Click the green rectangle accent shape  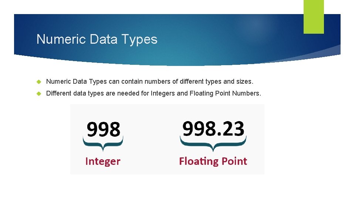[x=314, y=17]
